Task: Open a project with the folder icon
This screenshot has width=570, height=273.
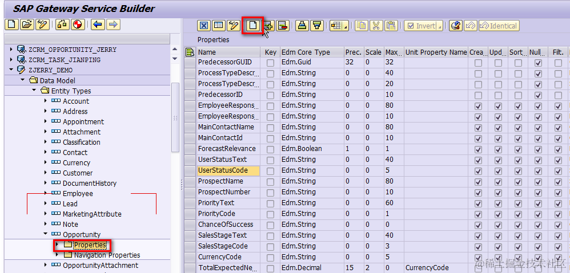Action: 27,25
